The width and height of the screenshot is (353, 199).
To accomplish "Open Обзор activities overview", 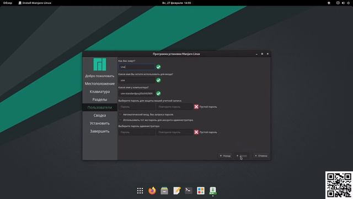I will 8,3.
